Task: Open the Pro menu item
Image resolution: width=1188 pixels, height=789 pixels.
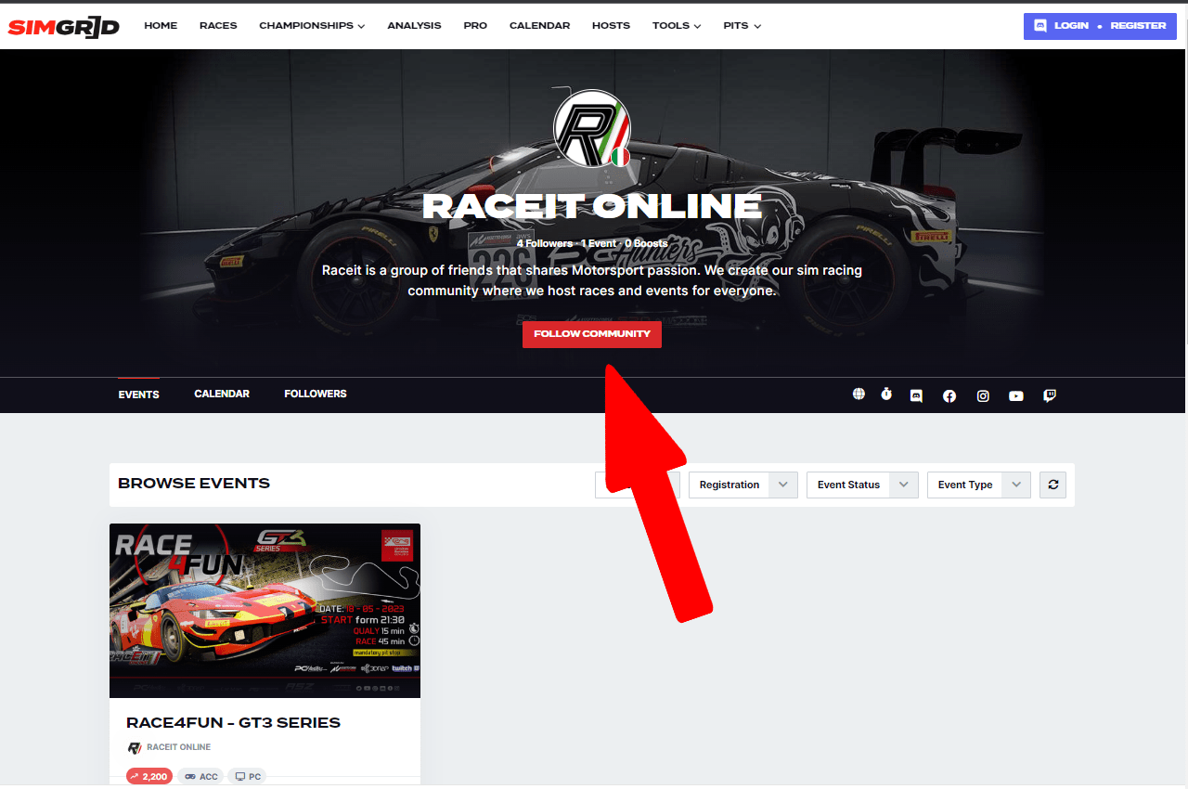Action: click(475, 26)
